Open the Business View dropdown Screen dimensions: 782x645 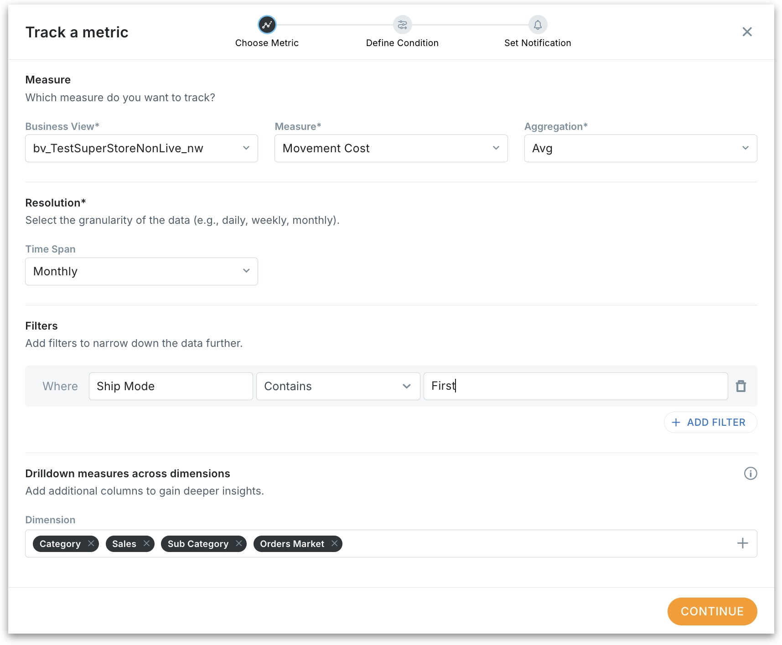point(141,149)
